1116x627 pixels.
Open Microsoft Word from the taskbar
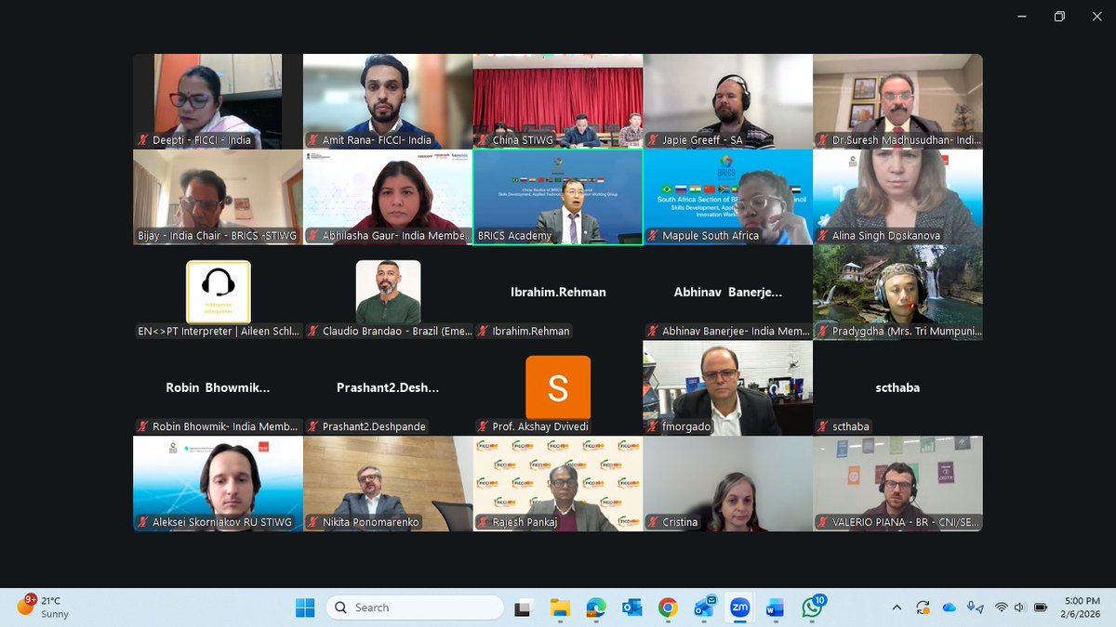(x=776, y=607)
